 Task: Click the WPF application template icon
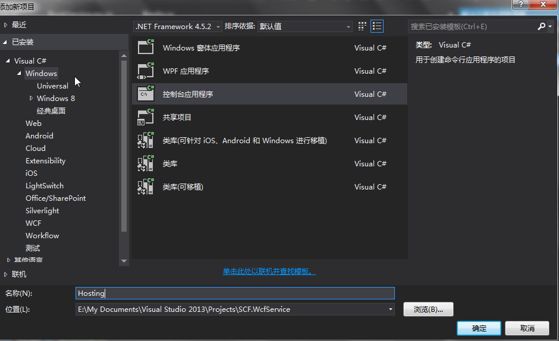click(x=146, y=71)
